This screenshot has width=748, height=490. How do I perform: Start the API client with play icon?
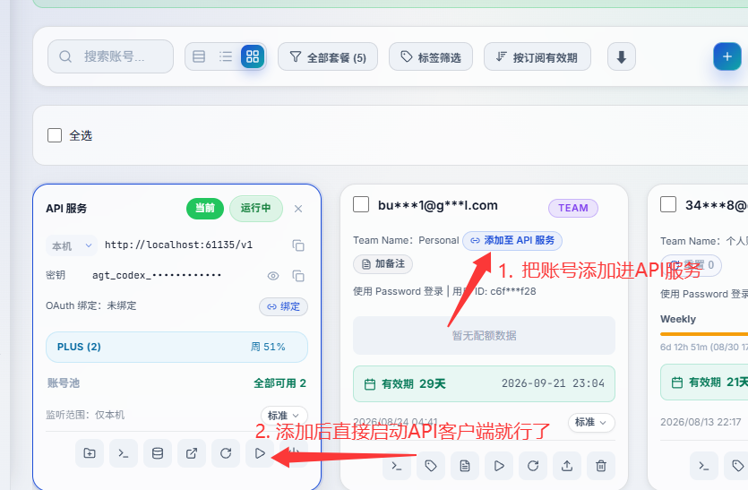pos(260,453)
